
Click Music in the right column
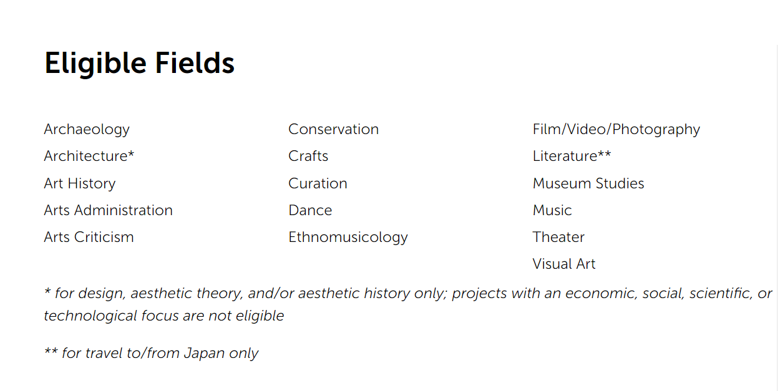pos(552,210)
